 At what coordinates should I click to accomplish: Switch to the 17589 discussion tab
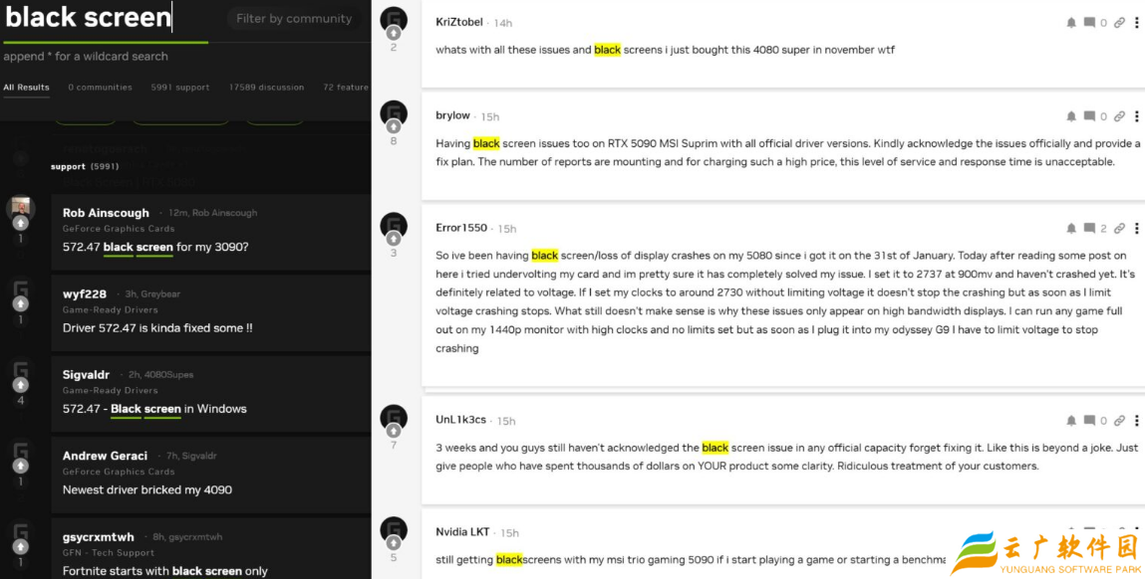[266, 88]
